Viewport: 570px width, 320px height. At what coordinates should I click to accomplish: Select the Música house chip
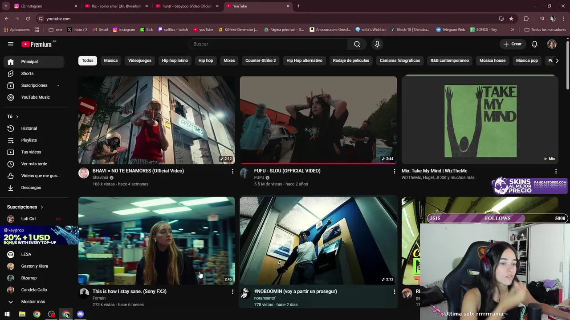point(493,60)
